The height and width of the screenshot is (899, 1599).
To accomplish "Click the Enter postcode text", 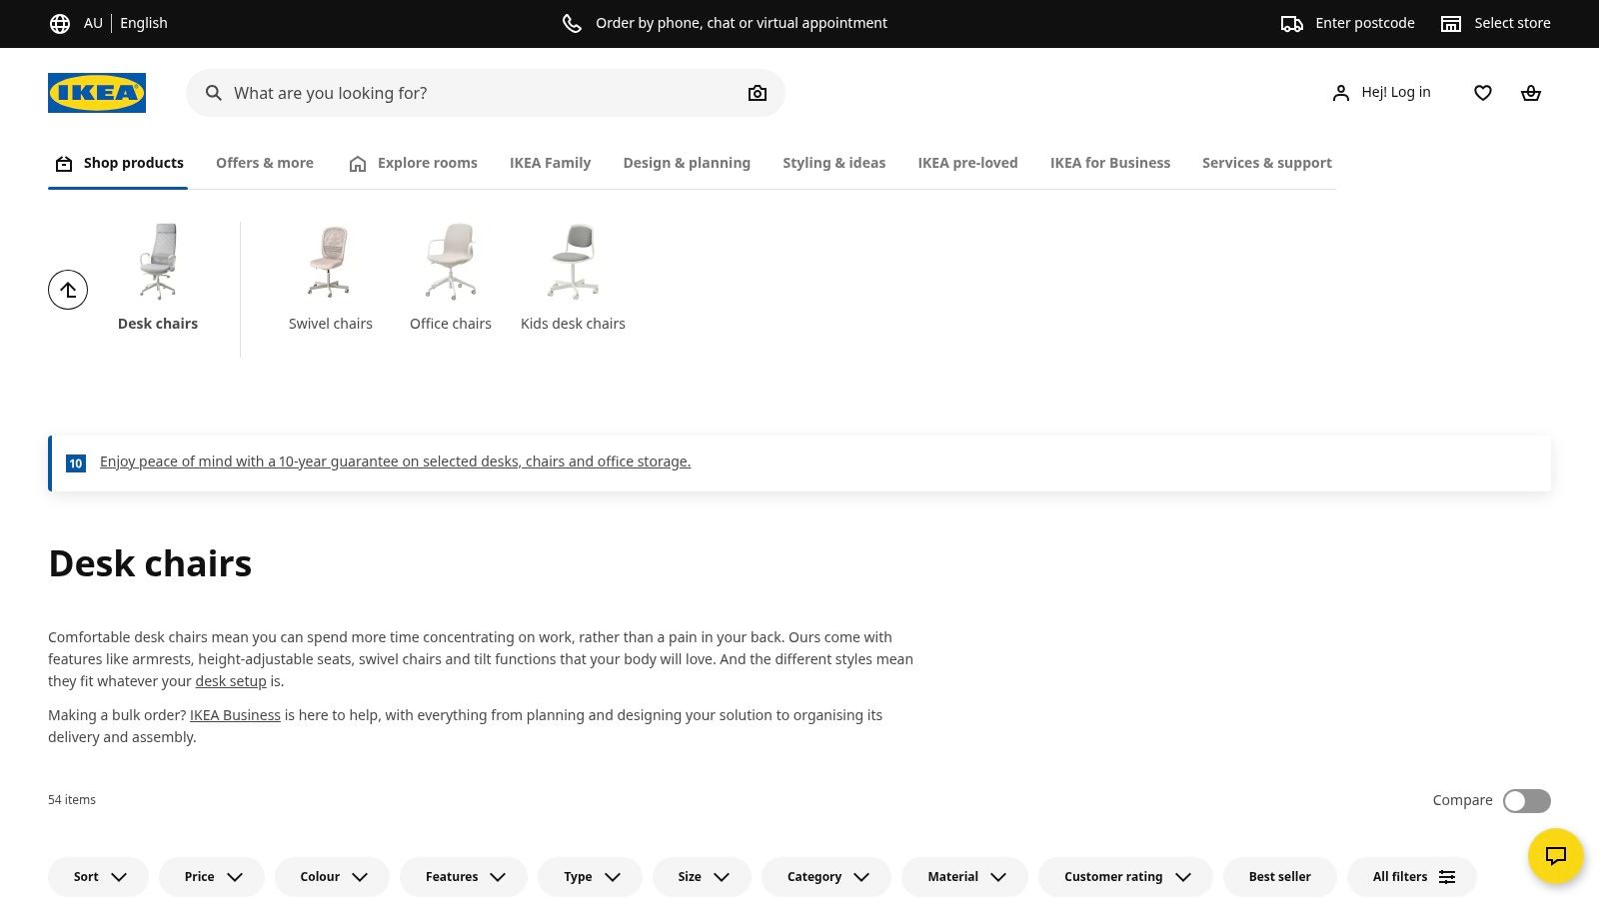I will point(1365,23).
